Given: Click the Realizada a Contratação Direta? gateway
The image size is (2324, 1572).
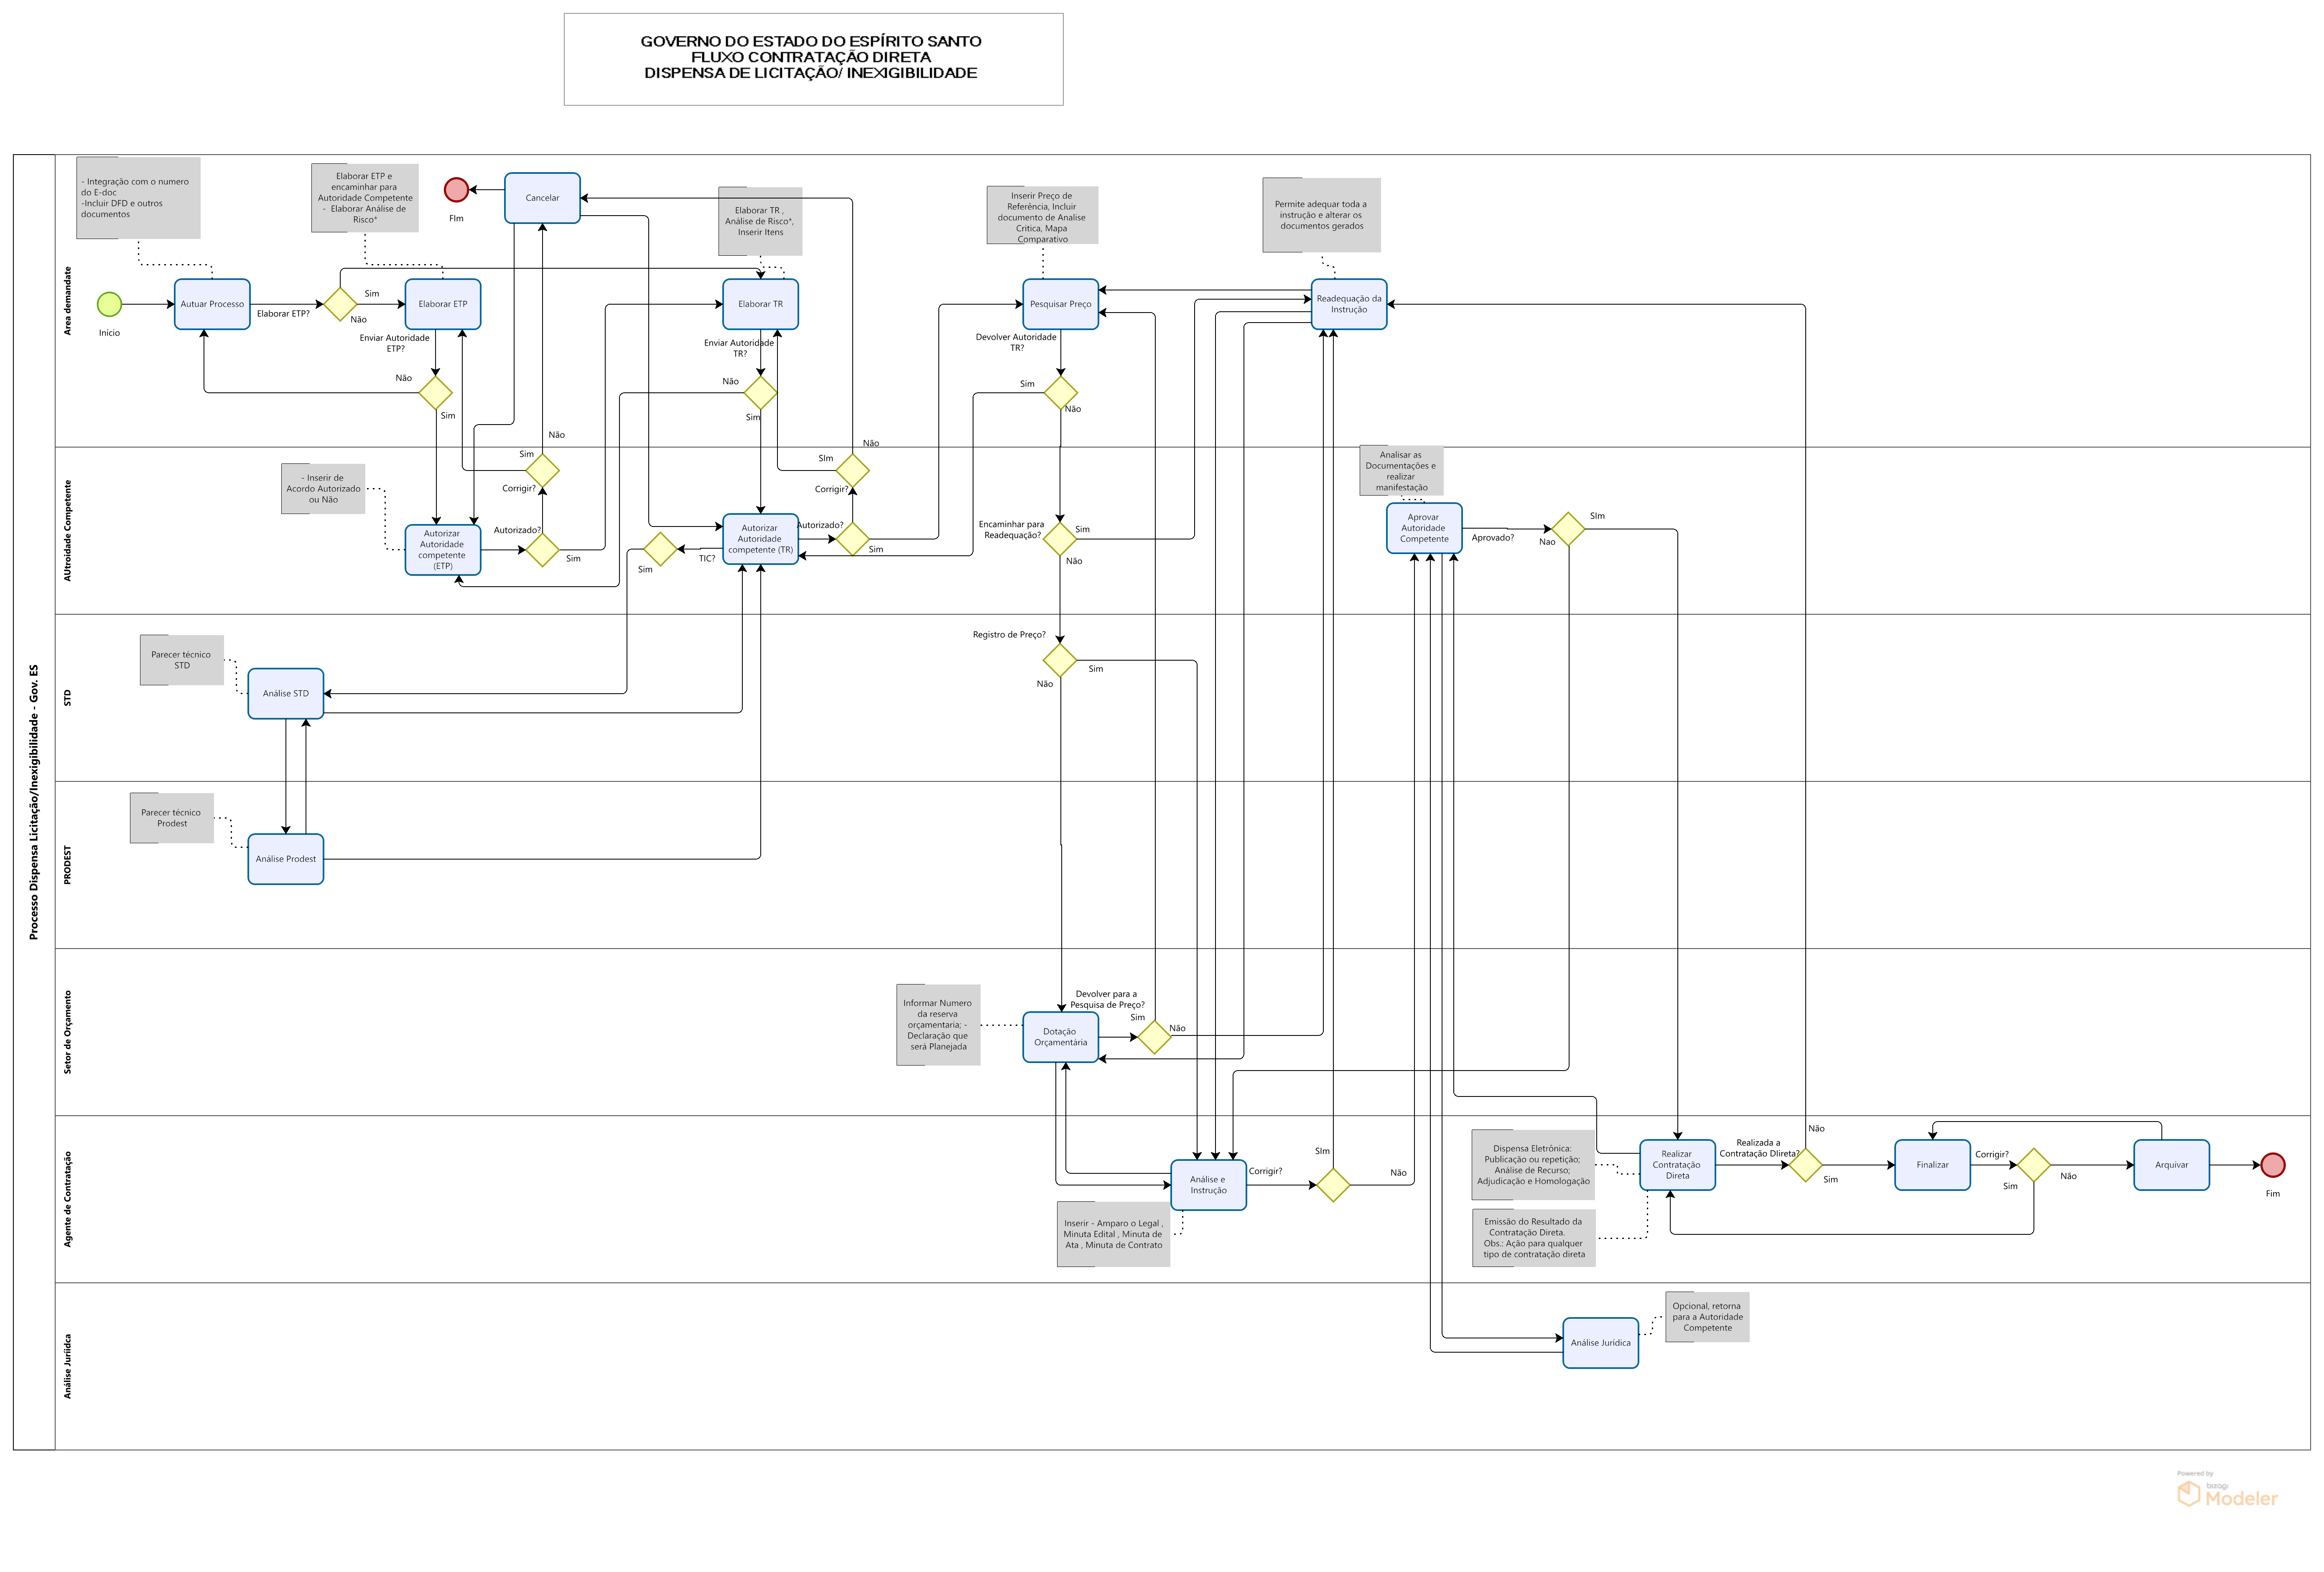Looking at the screenshot, I should click(1805, 1165).
